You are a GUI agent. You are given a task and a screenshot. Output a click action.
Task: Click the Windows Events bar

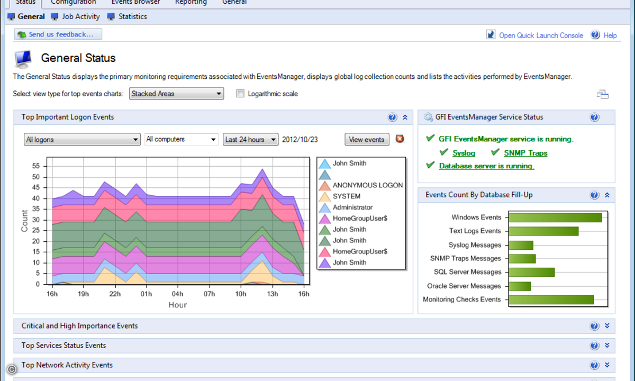(x=555, y=217)
